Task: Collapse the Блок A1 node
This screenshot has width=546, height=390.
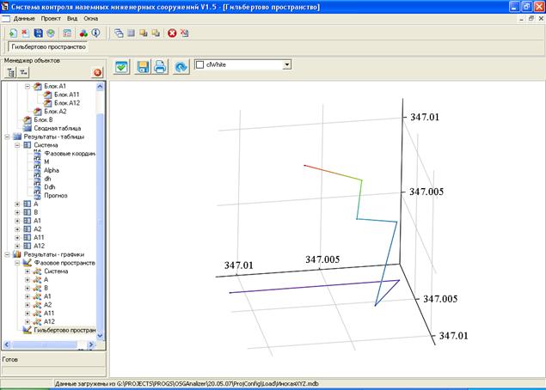Action: coord(28,86)
